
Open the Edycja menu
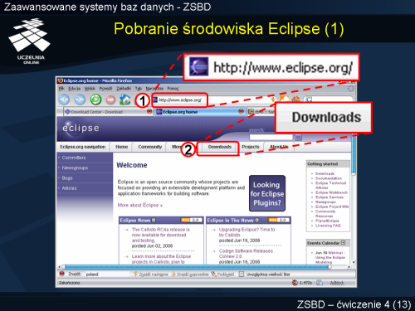click(x=75, y=89)
